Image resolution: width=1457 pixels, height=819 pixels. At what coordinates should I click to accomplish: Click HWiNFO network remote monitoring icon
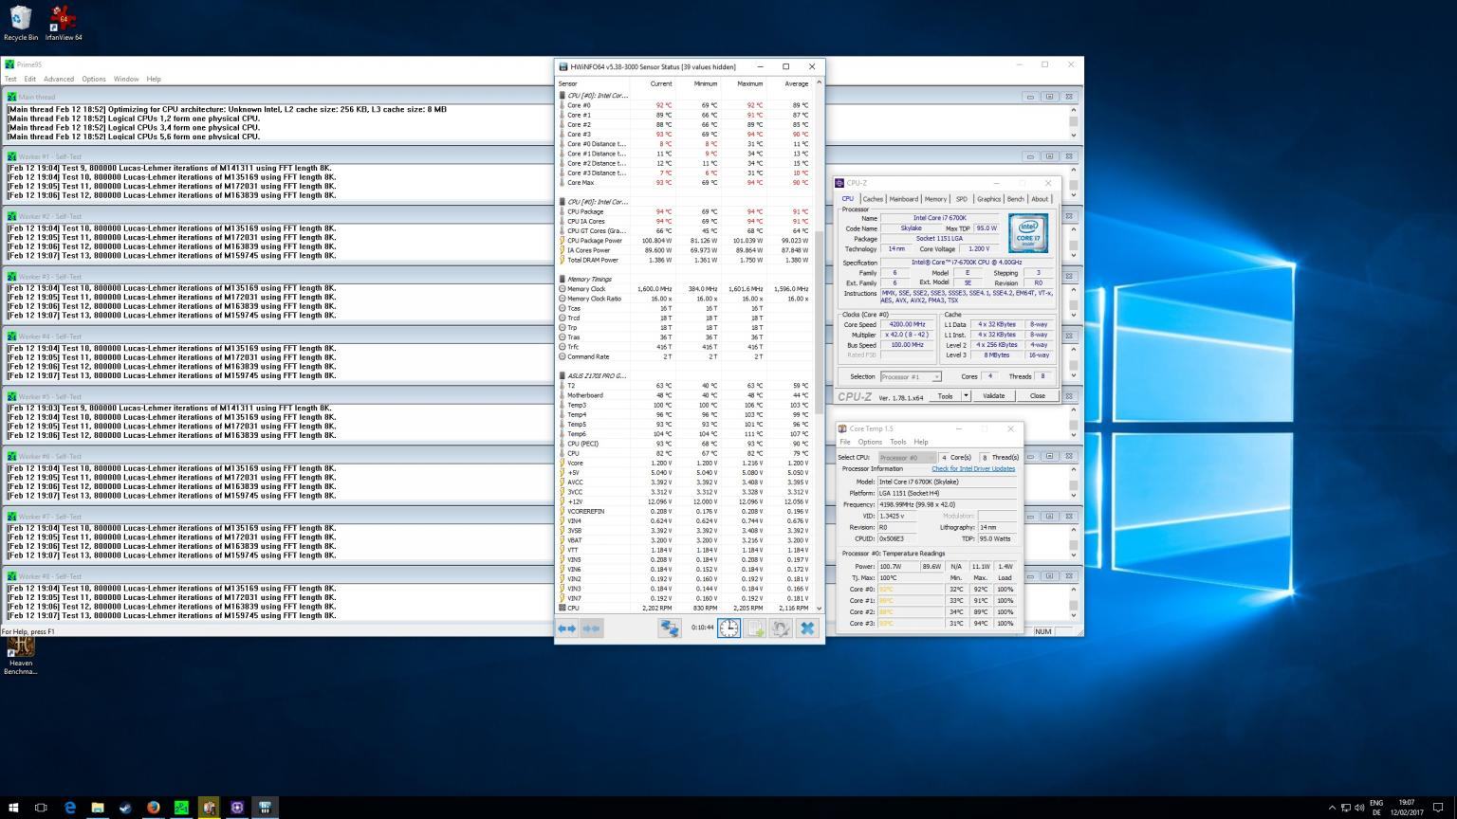(x=669, y=628)
